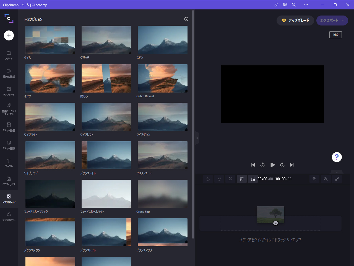Choose the フェードスルーブラック fade through black transition
The height and width of the screenshot is (266, 354).
click(x=50, y=194)
